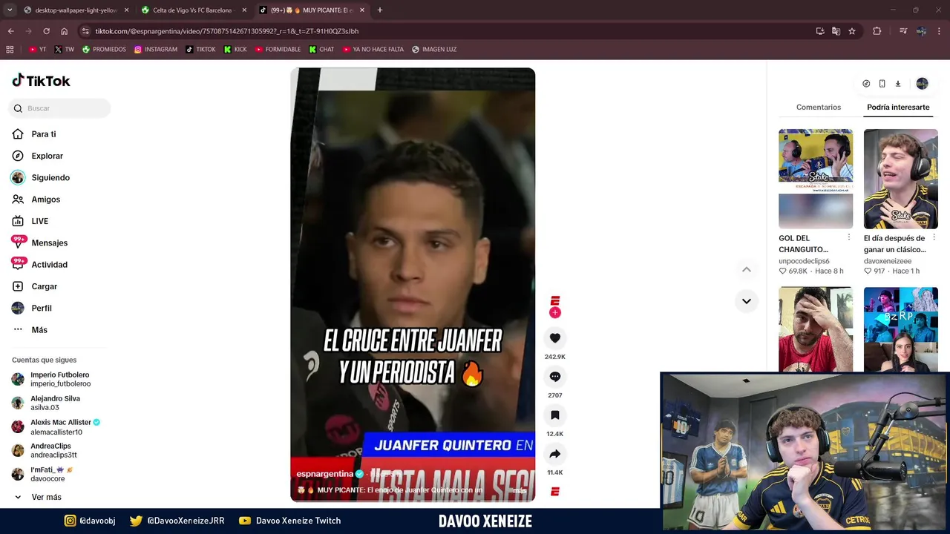The image size is (950, 534).
Task: Open the IMAGEN LUZ bookmark
Action: point(434,50)
